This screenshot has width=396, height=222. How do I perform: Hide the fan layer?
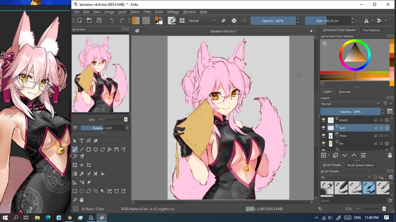click(323, 143)
